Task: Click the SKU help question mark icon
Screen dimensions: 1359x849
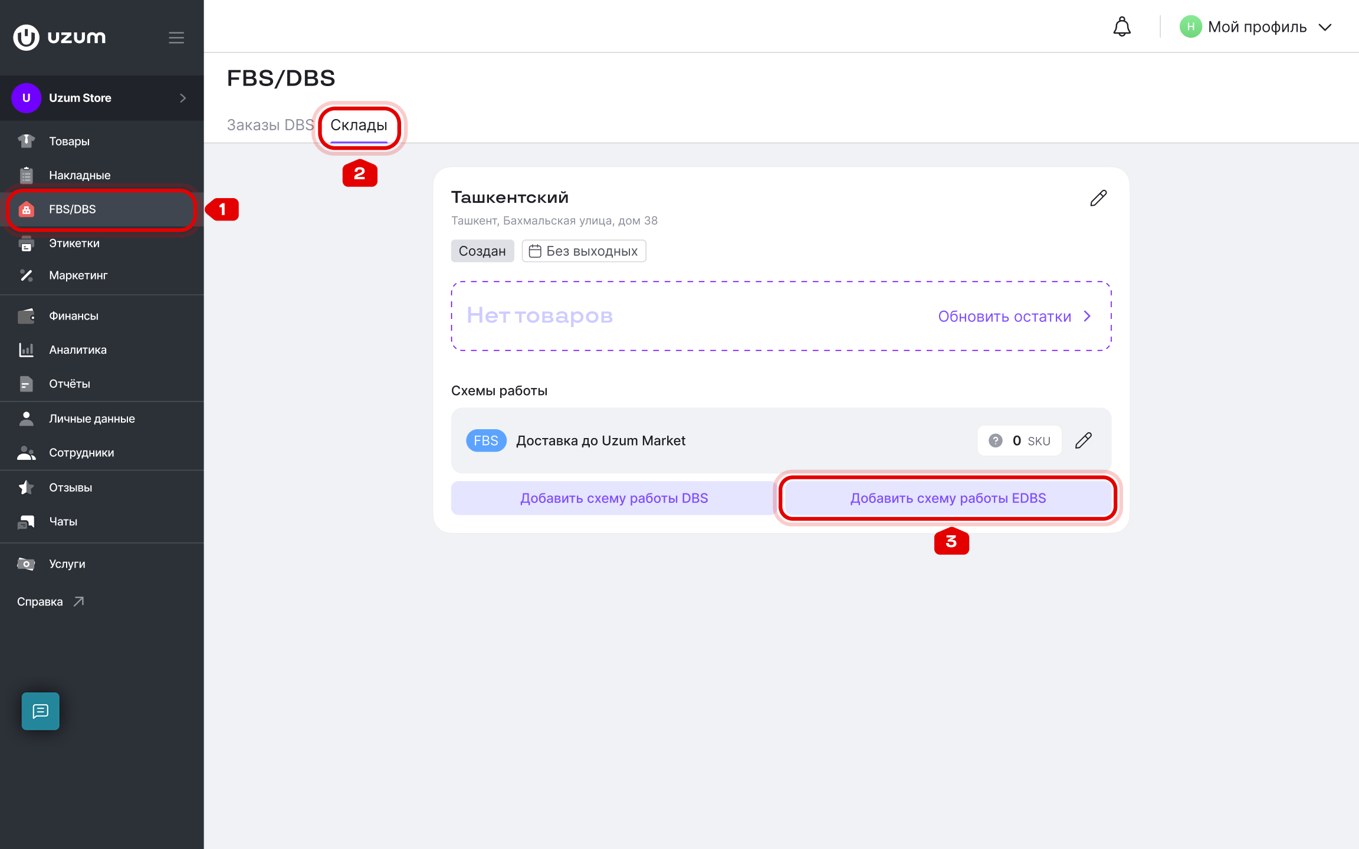Action: tap(995, 440)
